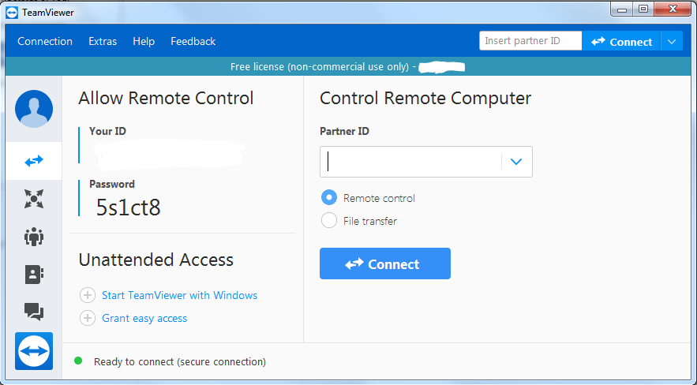Focus the Insert partner ID box
697x385 pixels.
click(x=530, y=41)
